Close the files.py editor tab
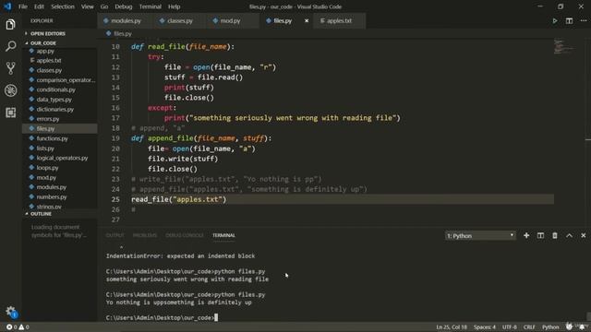Viewport: 591px width, 332px height. [x=307, y=20]
